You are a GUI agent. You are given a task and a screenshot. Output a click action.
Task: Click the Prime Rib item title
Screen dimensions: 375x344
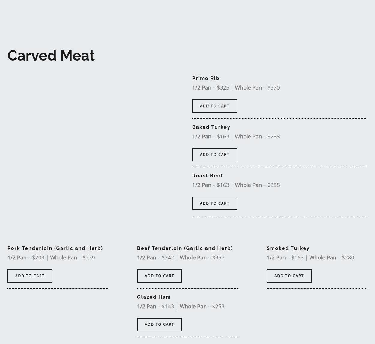click(205, 79)
